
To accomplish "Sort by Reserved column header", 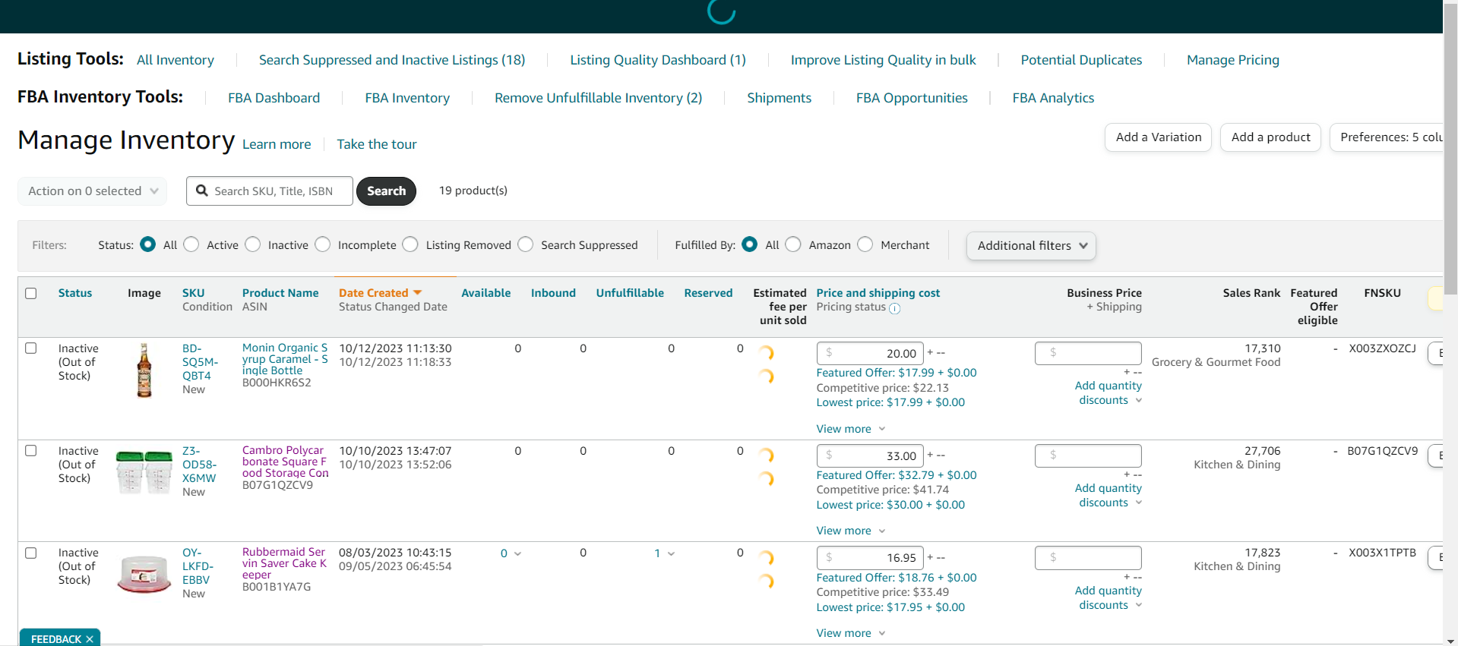I will pos(708,293).
